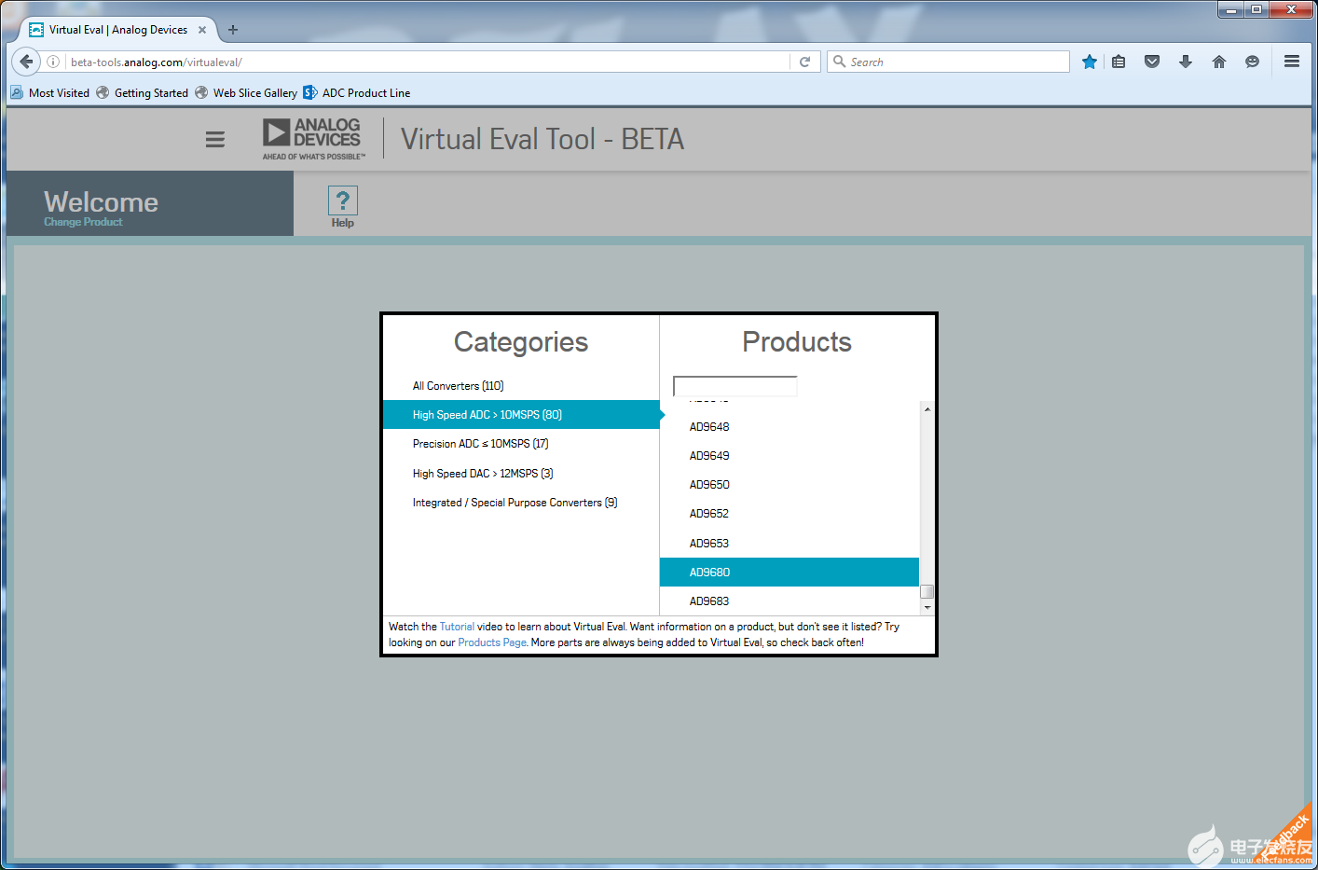Show site information icon in address bar
This screenshot has width=1318, height=870.
(x=54, y=62)
